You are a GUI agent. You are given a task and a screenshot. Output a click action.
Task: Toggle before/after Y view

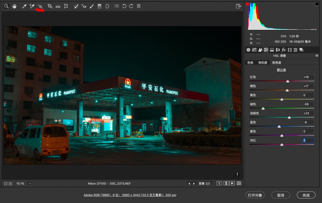tap(219, 183)
